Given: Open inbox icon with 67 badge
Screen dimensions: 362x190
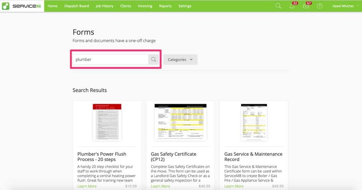Looking at the screenshot, I should tap(306, 6).
